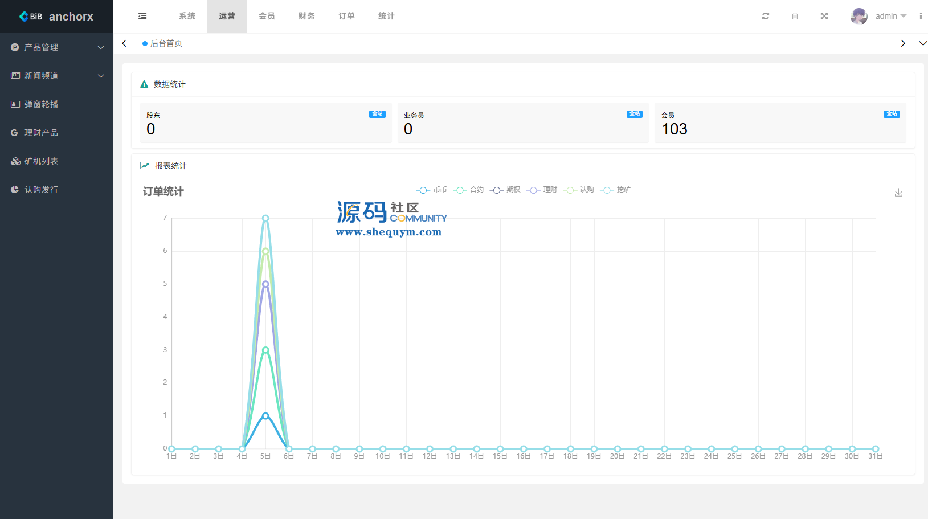Click the trash (clear cache) icon

[795, 17]
